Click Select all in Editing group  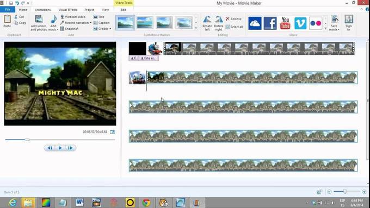pyautogui.click(x=234, y=27)
